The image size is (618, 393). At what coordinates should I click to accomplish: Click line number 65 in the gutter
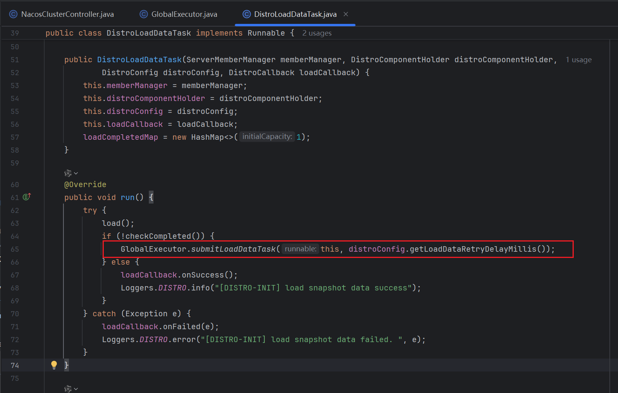click(15, 249)
